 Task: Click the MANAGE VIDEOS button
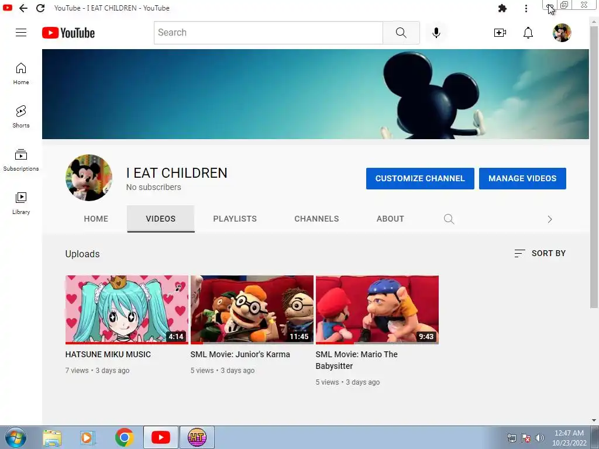click(522, 178)
